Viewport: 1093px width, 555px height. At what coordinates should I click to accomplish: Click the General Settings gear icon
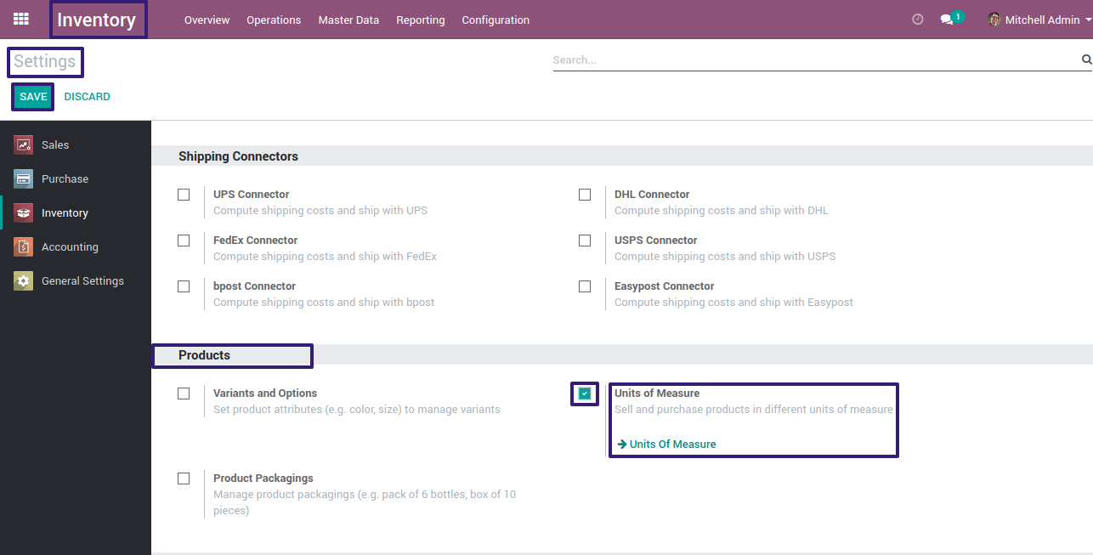tap(23, 281)
